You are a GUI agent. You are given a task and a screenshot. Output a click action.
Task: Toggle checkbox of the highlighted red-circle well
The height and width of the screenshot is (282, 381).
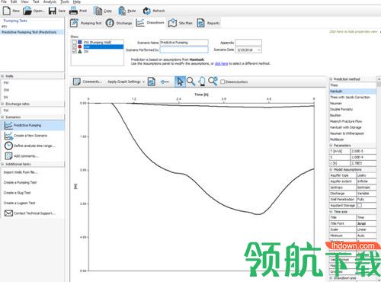[x=75, y=46]
